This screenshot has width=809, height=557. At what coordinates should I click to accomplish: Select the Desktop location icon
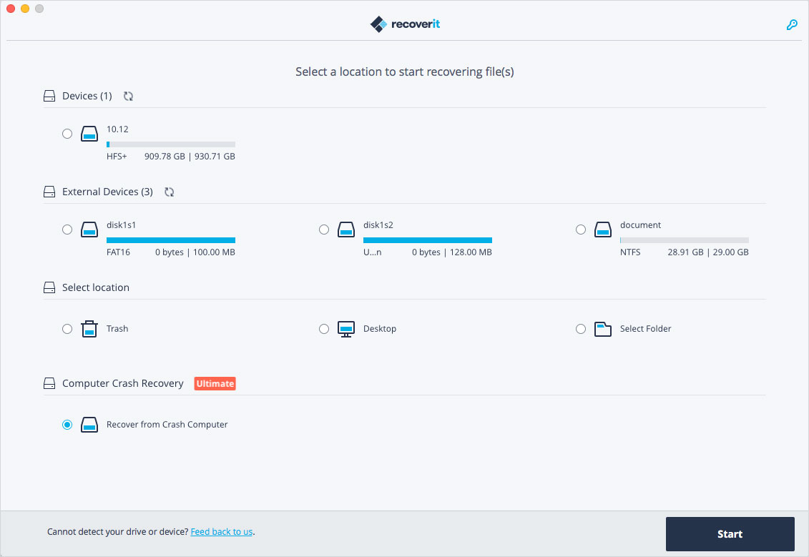click(x=345, y=328)
